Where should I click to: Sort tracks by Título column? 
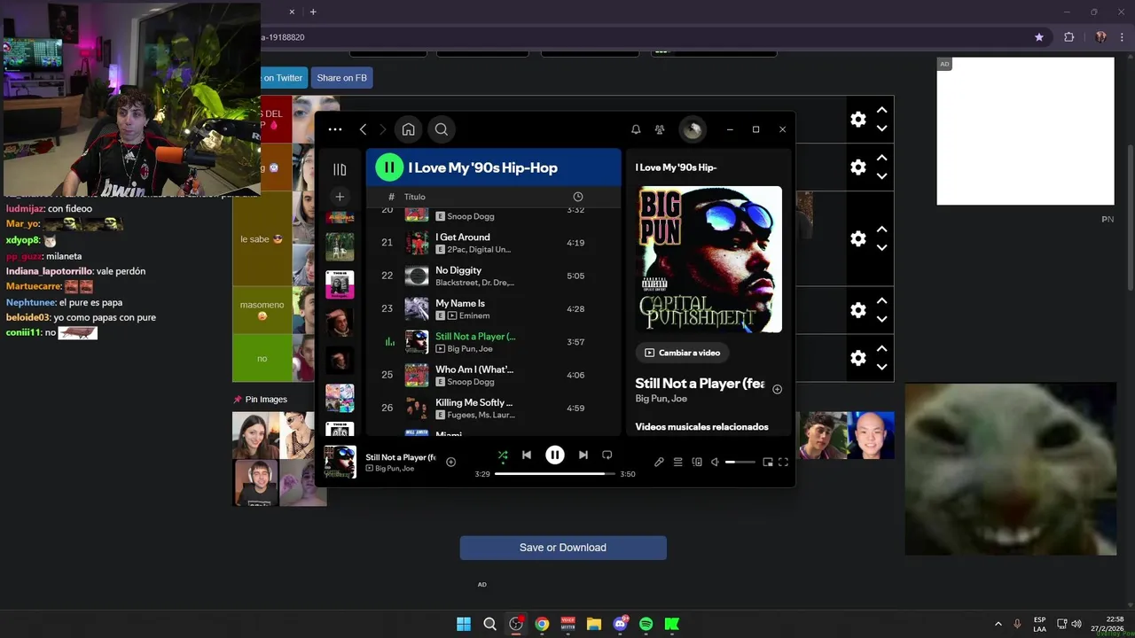click(415, 197)
